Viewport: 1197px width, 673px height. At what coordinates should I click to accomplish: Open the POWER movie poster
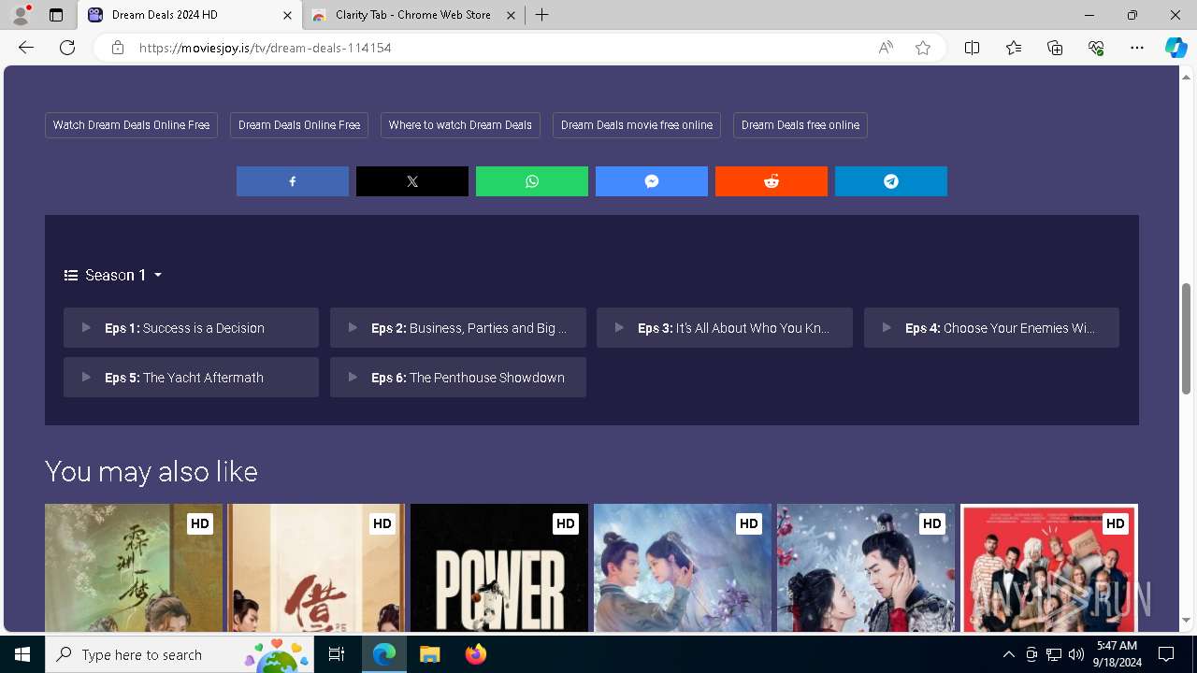tap(499, 568)
